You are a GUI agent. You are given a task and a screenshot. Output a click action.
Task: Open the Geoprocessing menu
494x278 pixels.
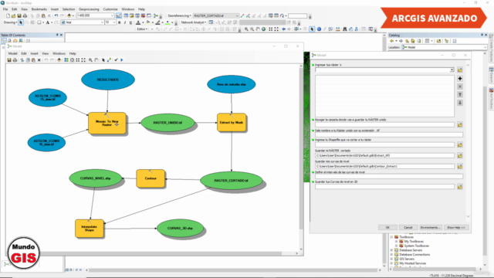(x=89, y=9)
